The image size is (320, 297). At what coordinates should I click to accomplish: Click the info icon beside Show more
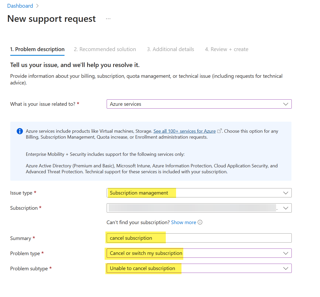coord(200,222)
